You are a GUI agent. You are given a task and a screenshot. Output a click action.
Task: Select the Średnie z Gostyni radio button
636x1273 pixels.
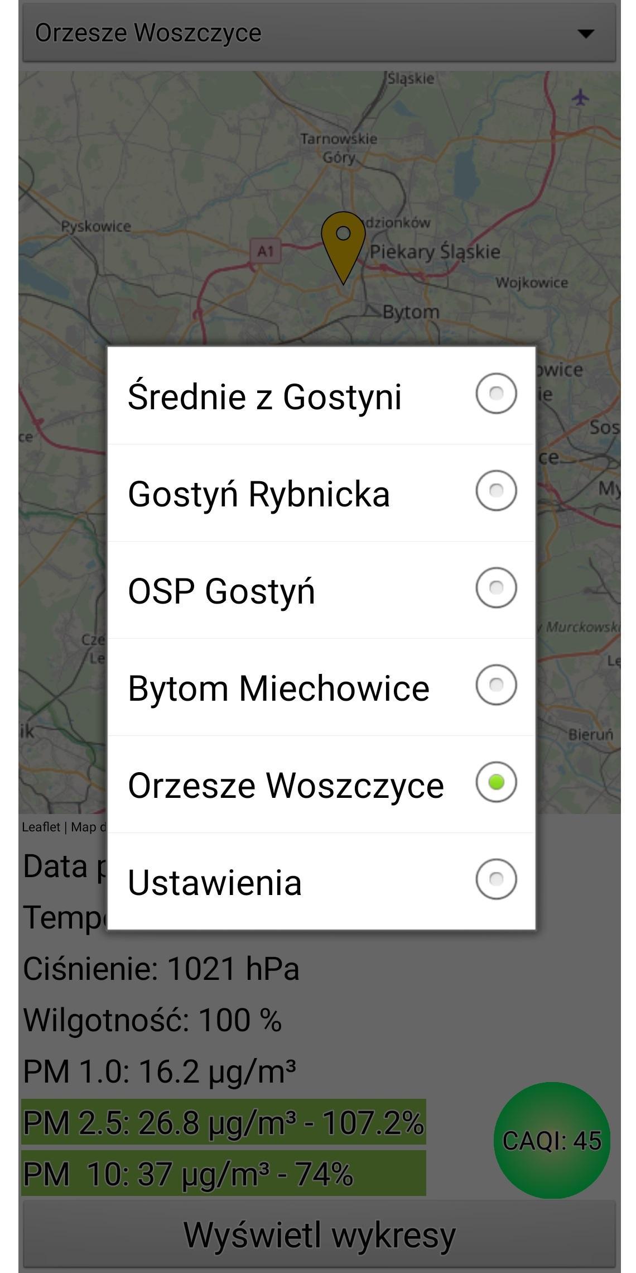coord(495,395)
